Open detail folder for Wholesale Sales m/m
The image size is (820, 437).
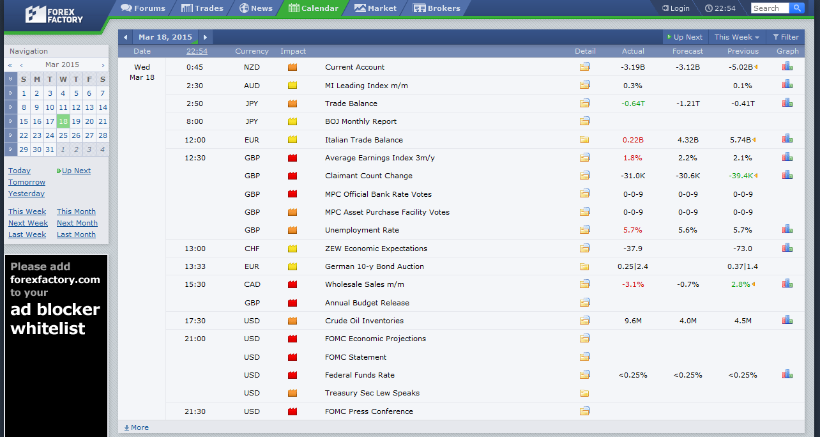pyautogui.click(x=584, y=284)
